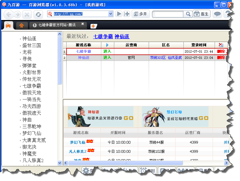Click the lollipop icon in address bar
The height and width of the screenshot is (181, 240).
(50, 14)
